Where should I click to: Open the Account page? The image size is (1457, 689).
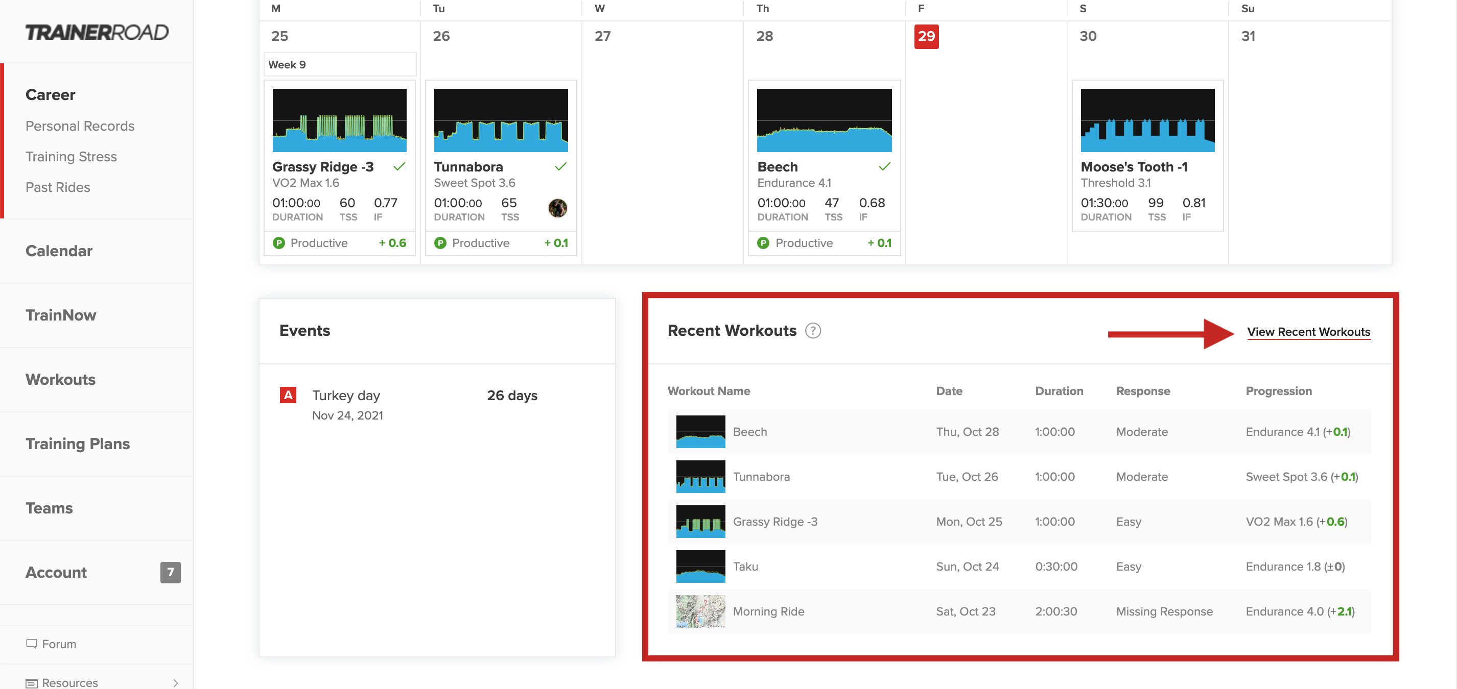tap(56, 572)
